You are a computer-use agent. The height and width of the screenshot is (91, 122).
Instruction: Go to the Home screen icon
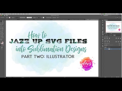pyautogui.click(x=5, y=15)
